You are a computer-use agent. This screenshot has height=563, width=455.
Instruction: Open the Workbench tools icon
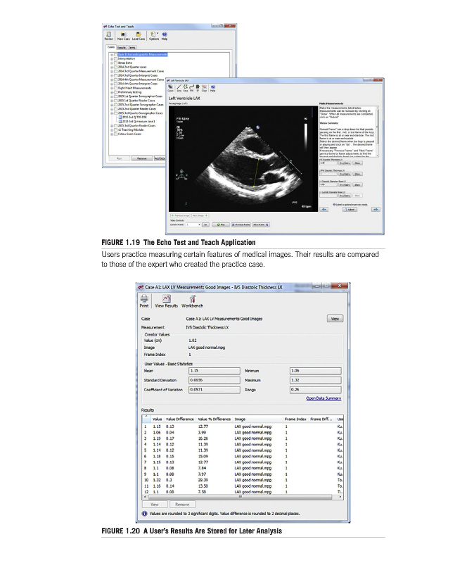(193, 300)
